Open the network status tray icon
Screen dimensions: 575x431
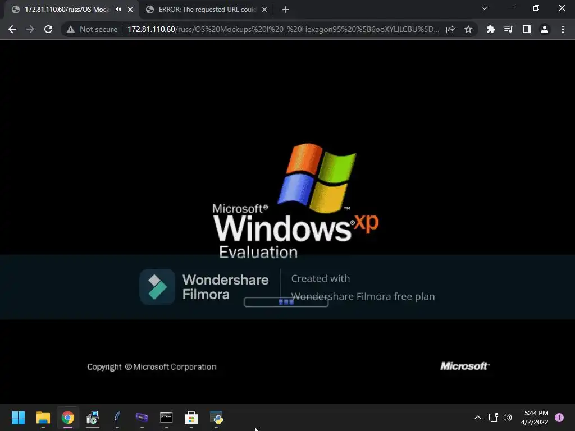493,418
